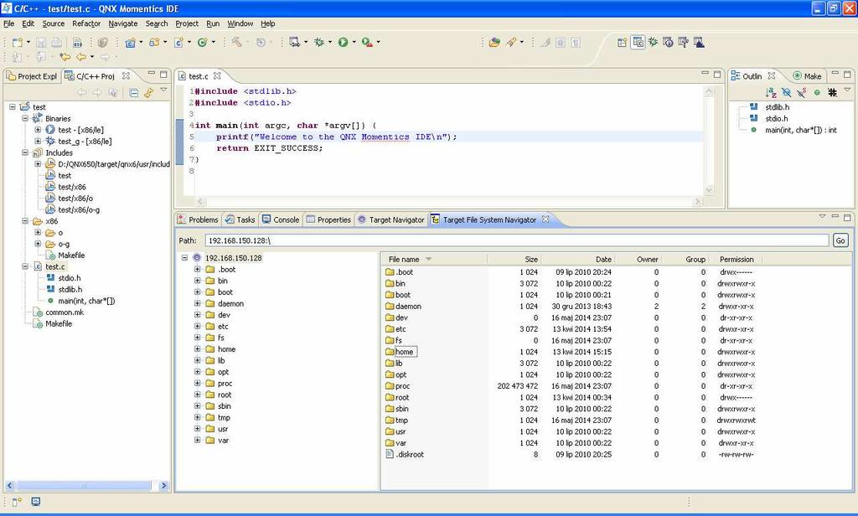Click the editor horizontal scrollbar right arrow
This screenshot has width=858, height=516.
pyautogui.click(x=697, y=201)
